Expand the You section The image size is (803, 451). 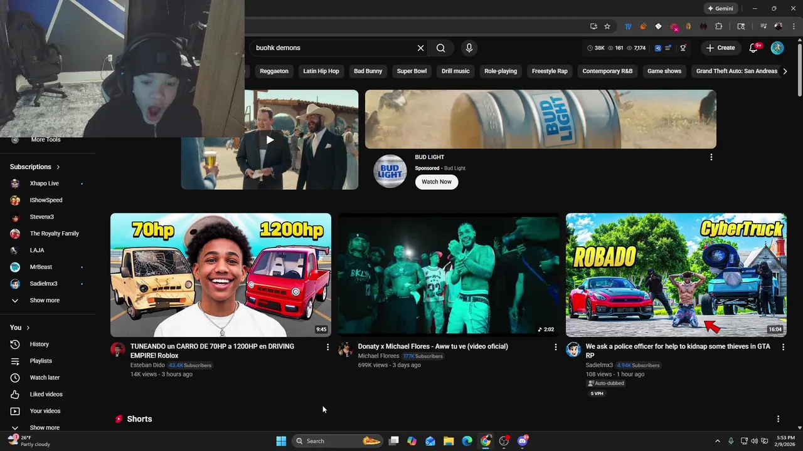tap(20, 328)
